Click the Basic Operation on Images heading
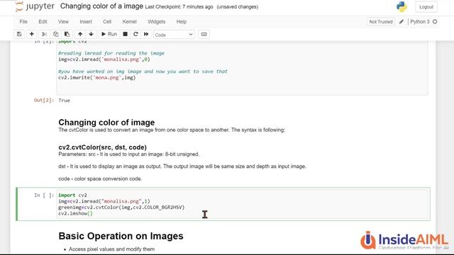The height and width of the screenshot is (255, 454). (121, 236)
